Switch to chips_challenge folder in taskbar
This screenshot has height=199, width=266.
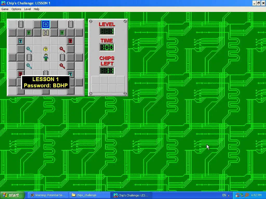90,195
